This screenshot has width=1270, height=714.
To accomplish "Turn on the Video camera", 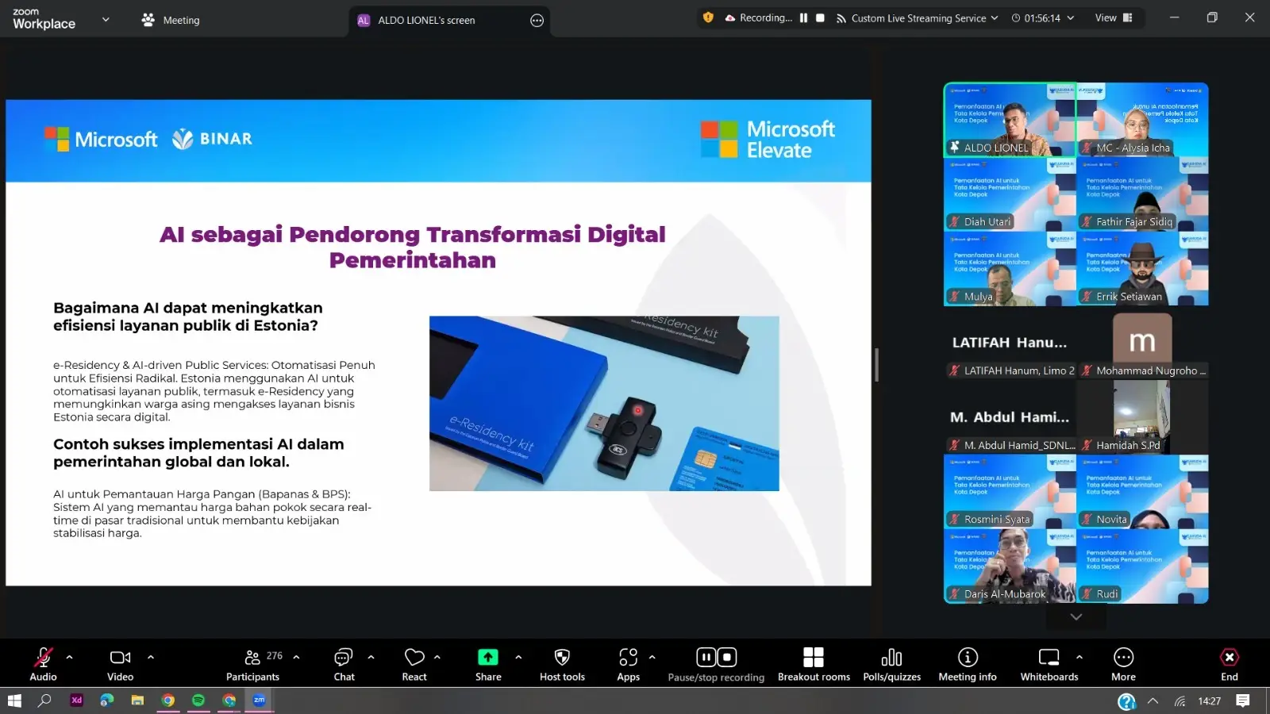I will tap(120, 663).
